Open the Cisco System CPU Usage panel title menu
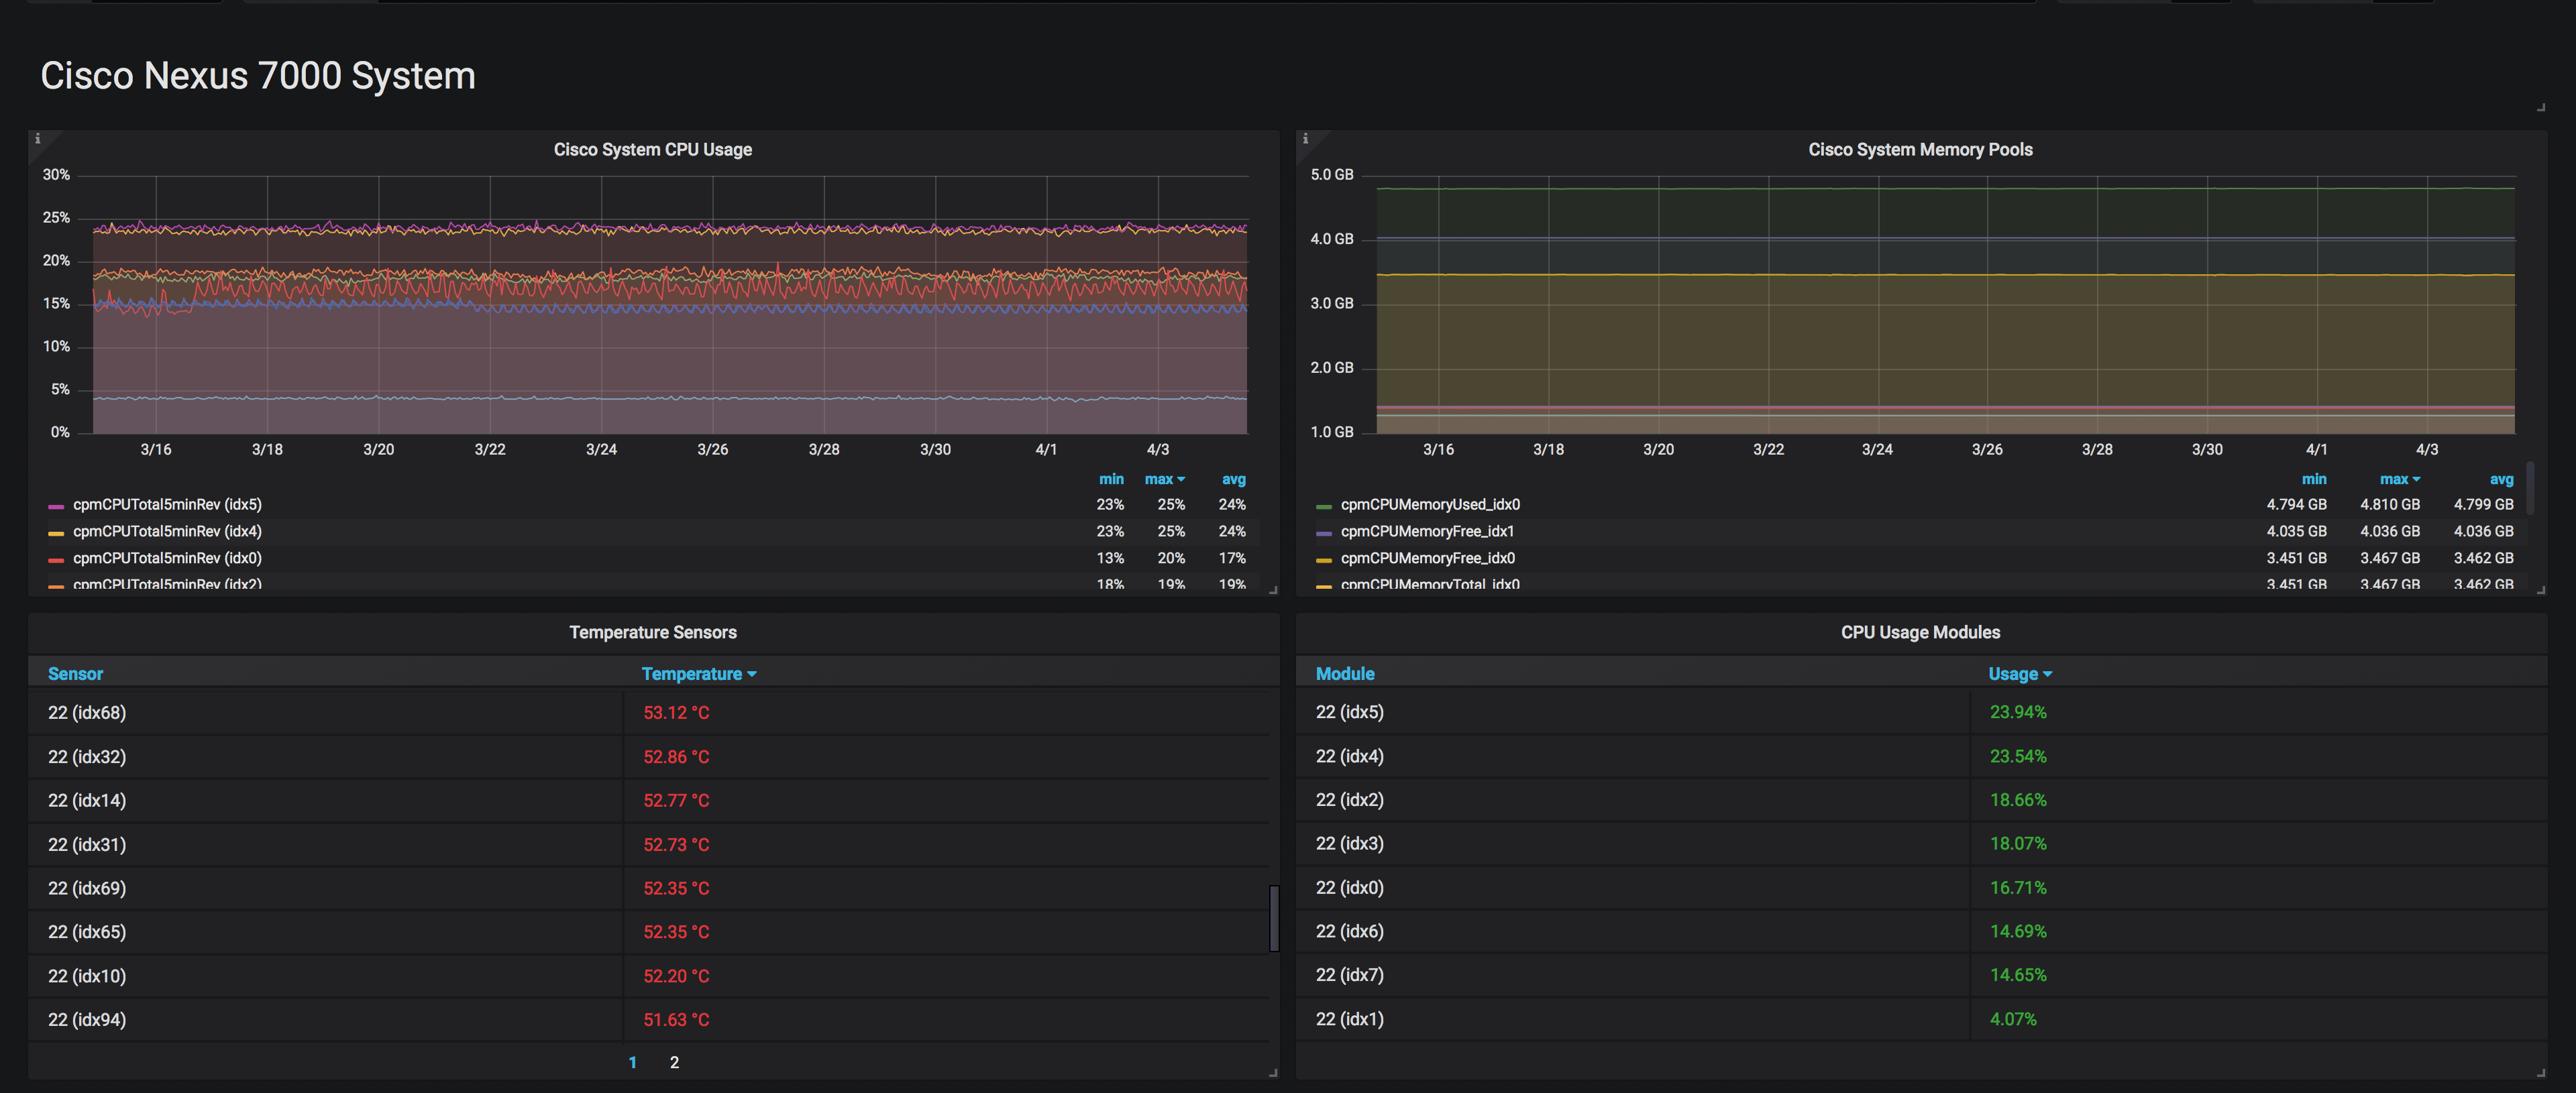Image resolution: width=2576 pixels, height=1093 pixels. 652,150
